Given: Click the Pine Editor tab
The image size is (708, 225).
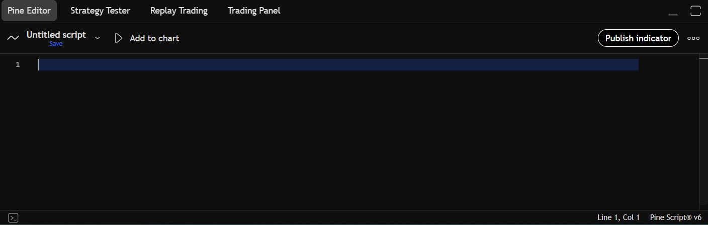Looking at the screenshot, I should click(29, 11).
